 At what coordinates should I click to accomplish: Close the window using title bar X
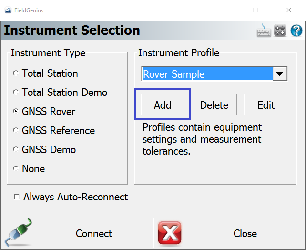pyautogui.click(x=289, y=10)
